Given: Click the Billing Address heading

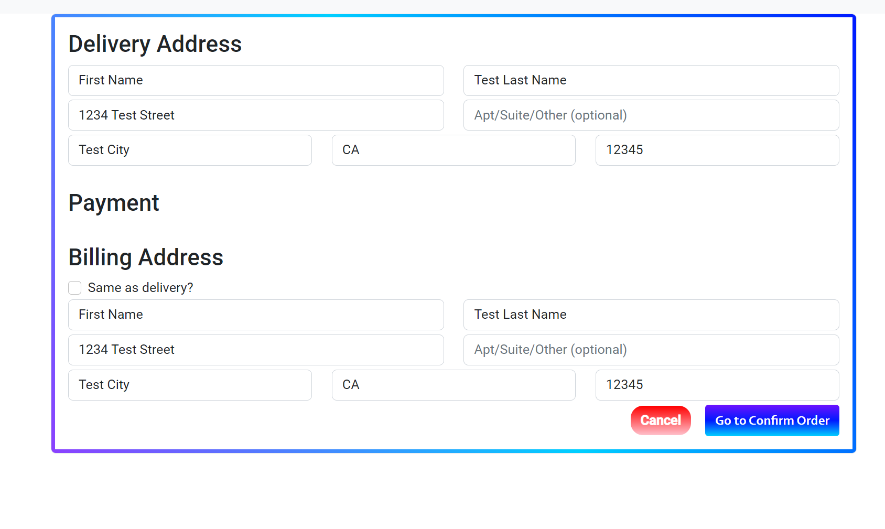Looking at the screenshot, I should coord(146,257).
